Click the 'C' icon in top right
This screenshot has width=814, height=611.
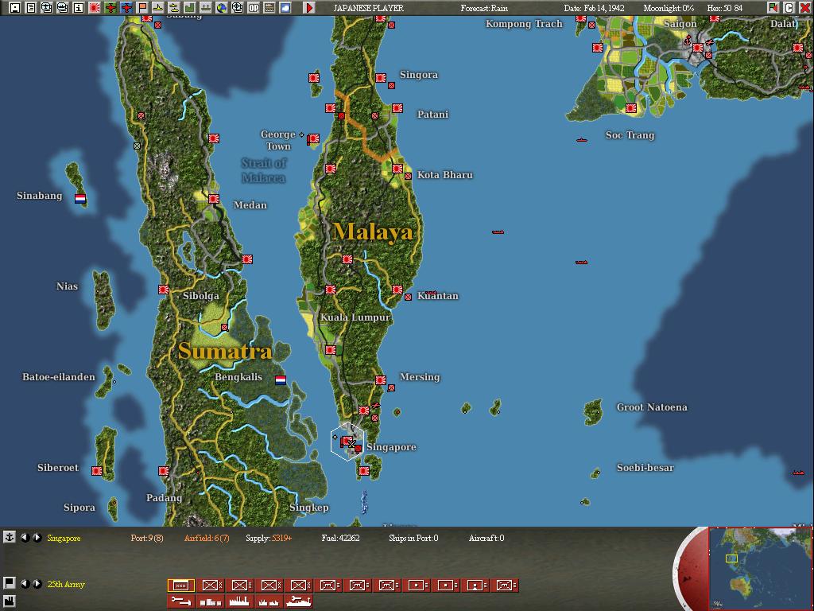789,7
